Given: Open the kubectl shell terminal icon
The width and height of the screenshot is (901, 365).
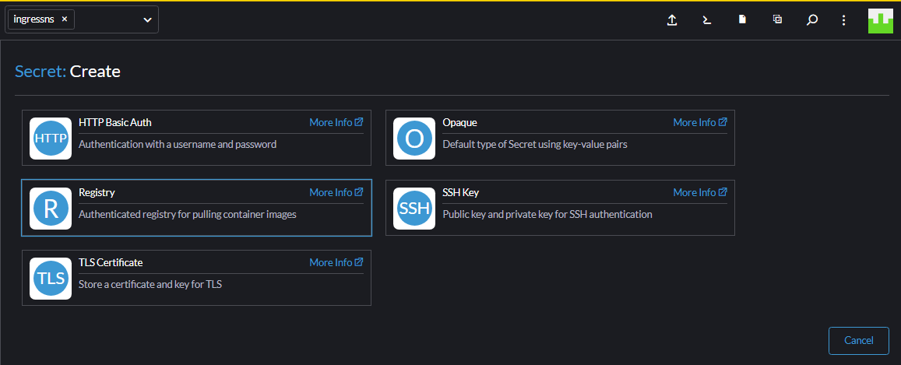Looking at the screenshot, I should pyautogui.click(x=707, y=20).
